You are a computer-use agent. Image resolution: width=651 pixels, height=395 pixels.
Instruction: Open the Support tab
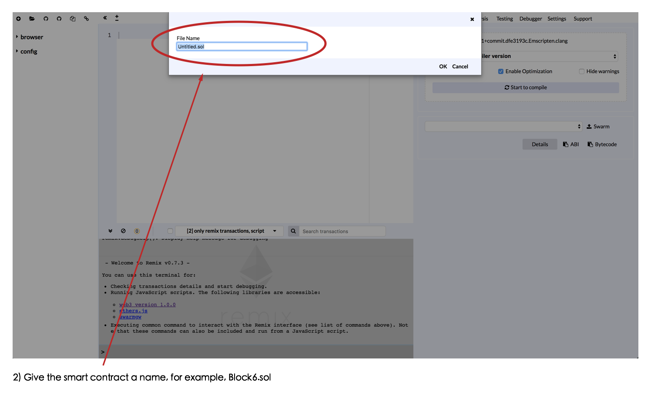coord(583,19)
